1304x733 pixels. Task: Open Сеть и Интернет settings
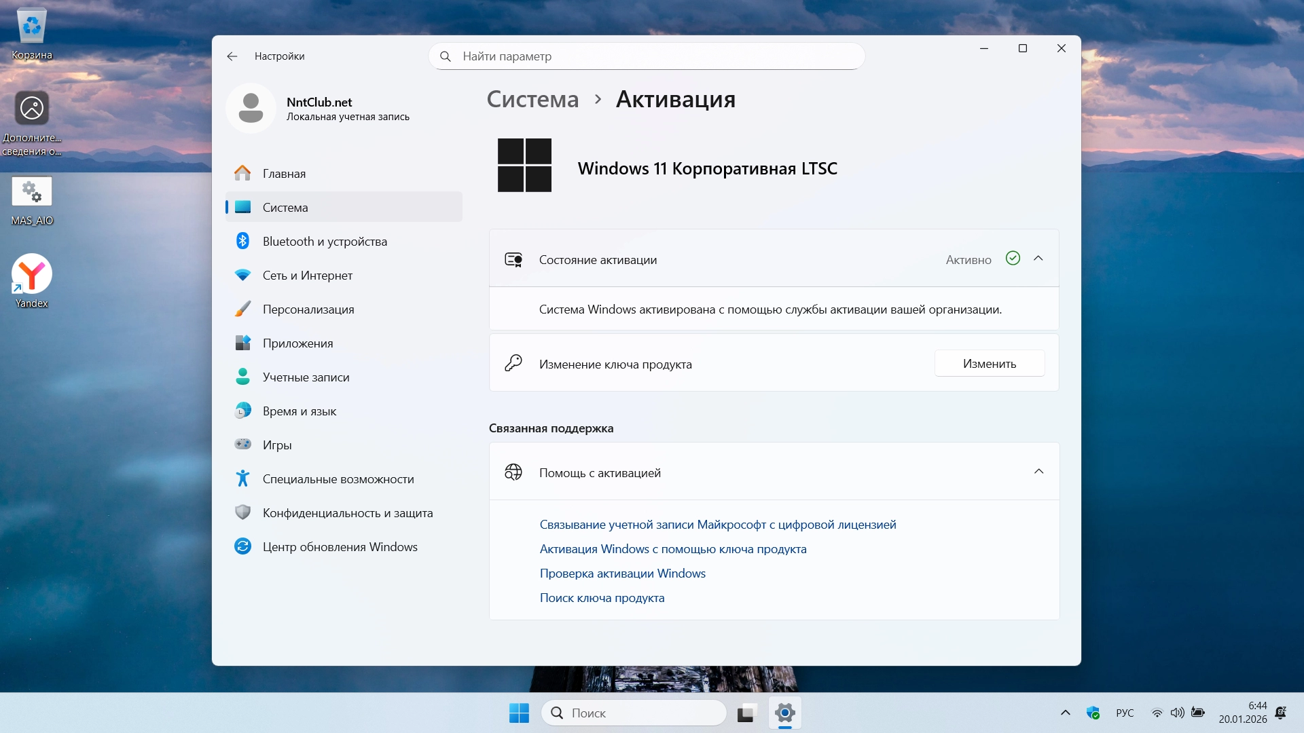pos(307,276)
